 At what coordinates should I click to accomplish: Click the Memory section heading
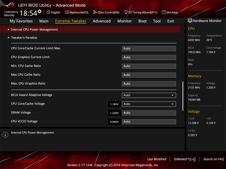[195, 76]
